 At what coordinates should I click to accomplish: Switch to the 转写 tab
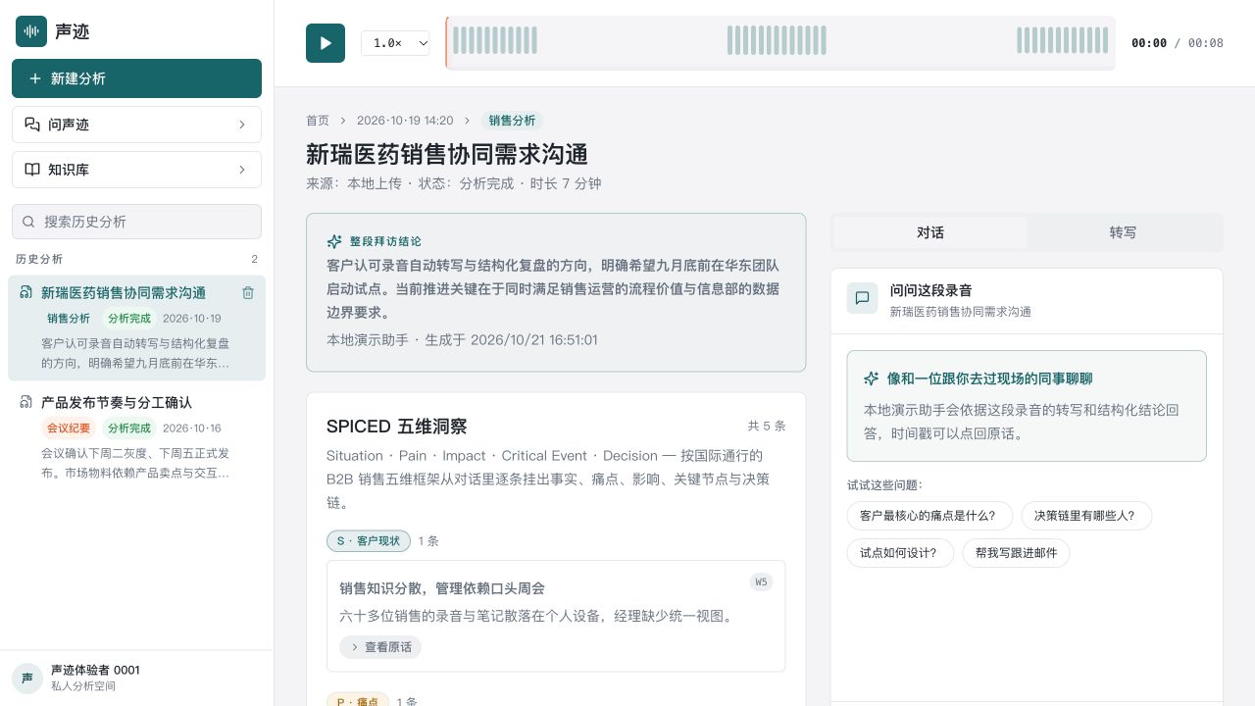tap(1123, 232)
